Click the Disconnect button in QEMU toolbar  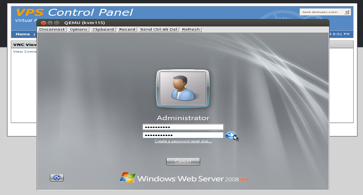coord(52,29)
